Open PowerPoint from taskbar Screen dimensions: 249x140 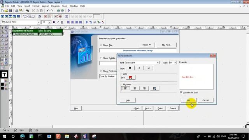58,136
